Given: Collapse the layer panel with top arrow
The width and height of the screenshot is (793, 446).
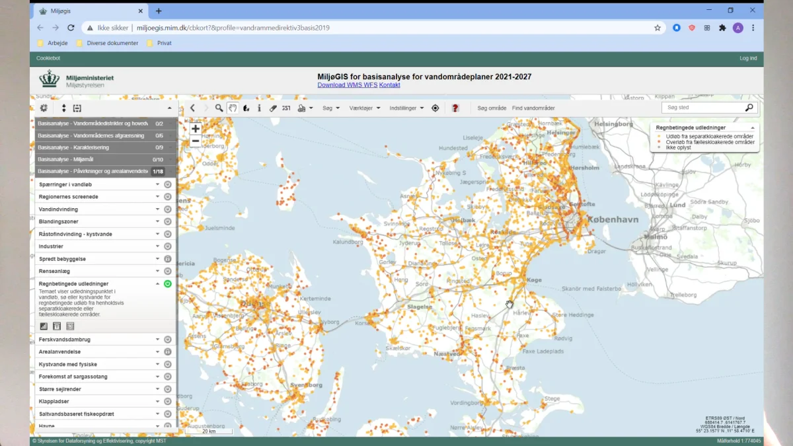Looking at the screenshot, I should (169, 108).
